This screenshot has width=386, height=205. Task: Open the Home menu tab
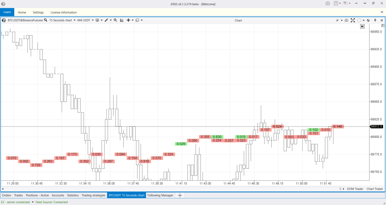(22, 12)
